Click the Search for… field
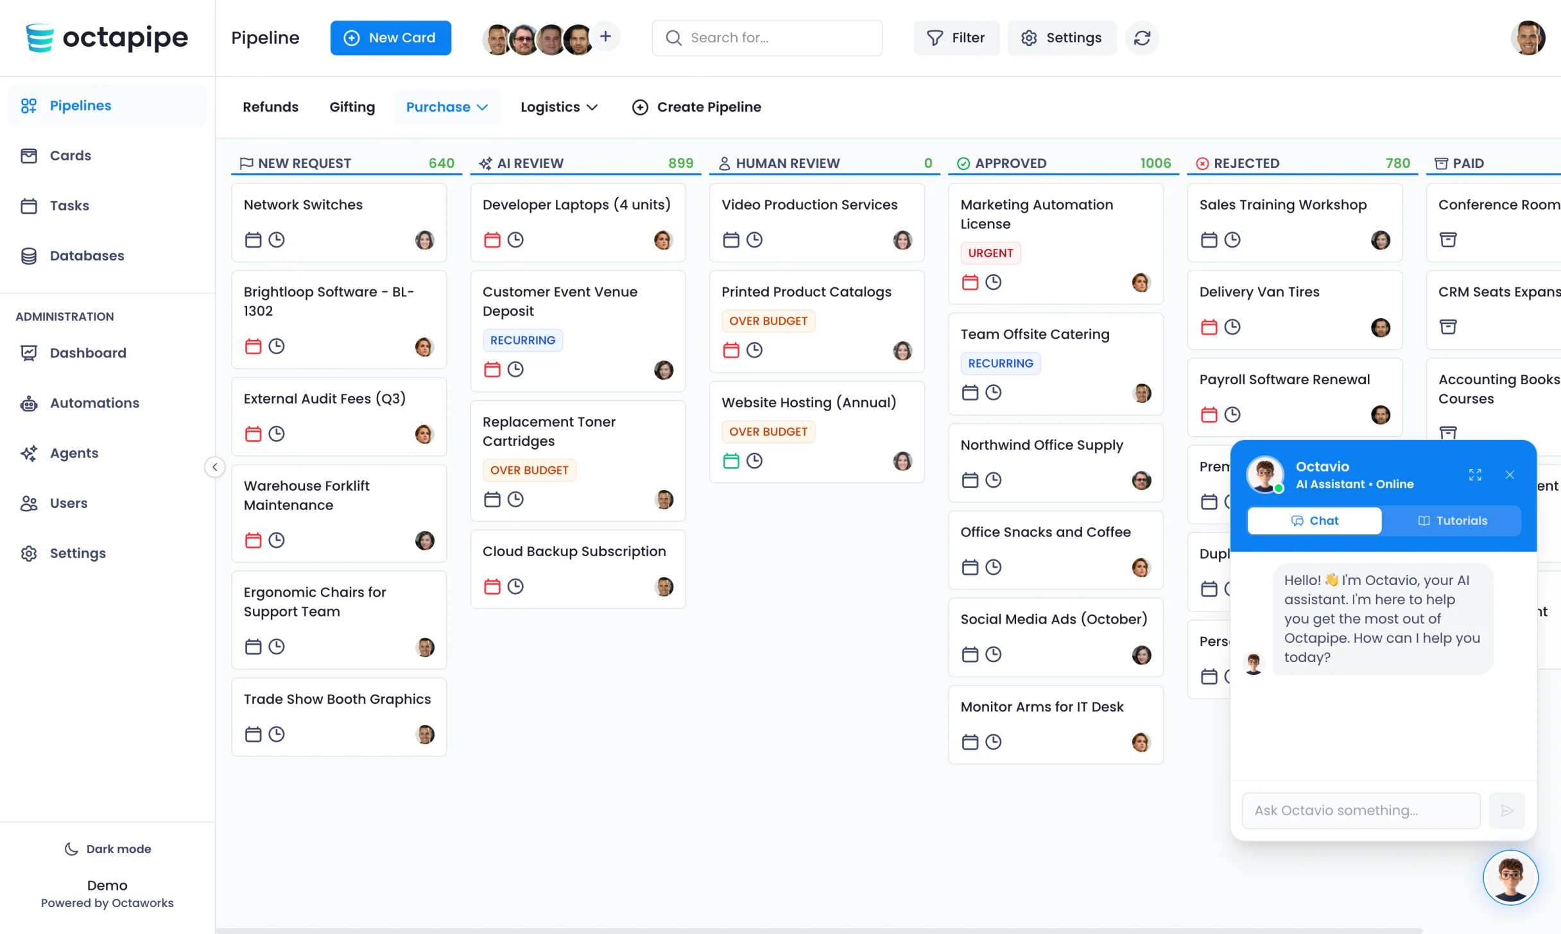Viewport: 1561px width, 934px height. coord(767,38)
